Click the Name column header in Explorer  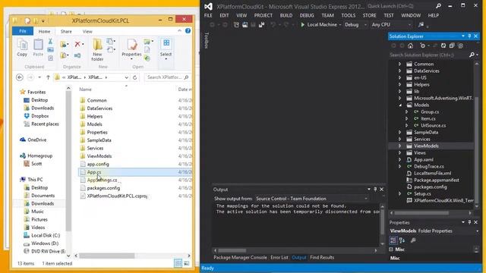point(85,89)
